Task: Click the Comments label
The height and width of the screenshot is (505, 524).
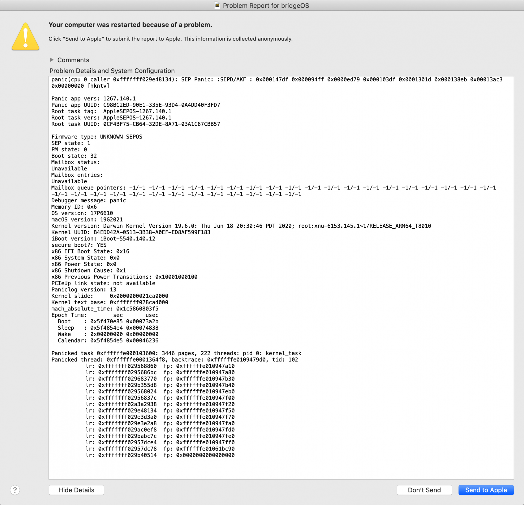Action: point(73,60)
